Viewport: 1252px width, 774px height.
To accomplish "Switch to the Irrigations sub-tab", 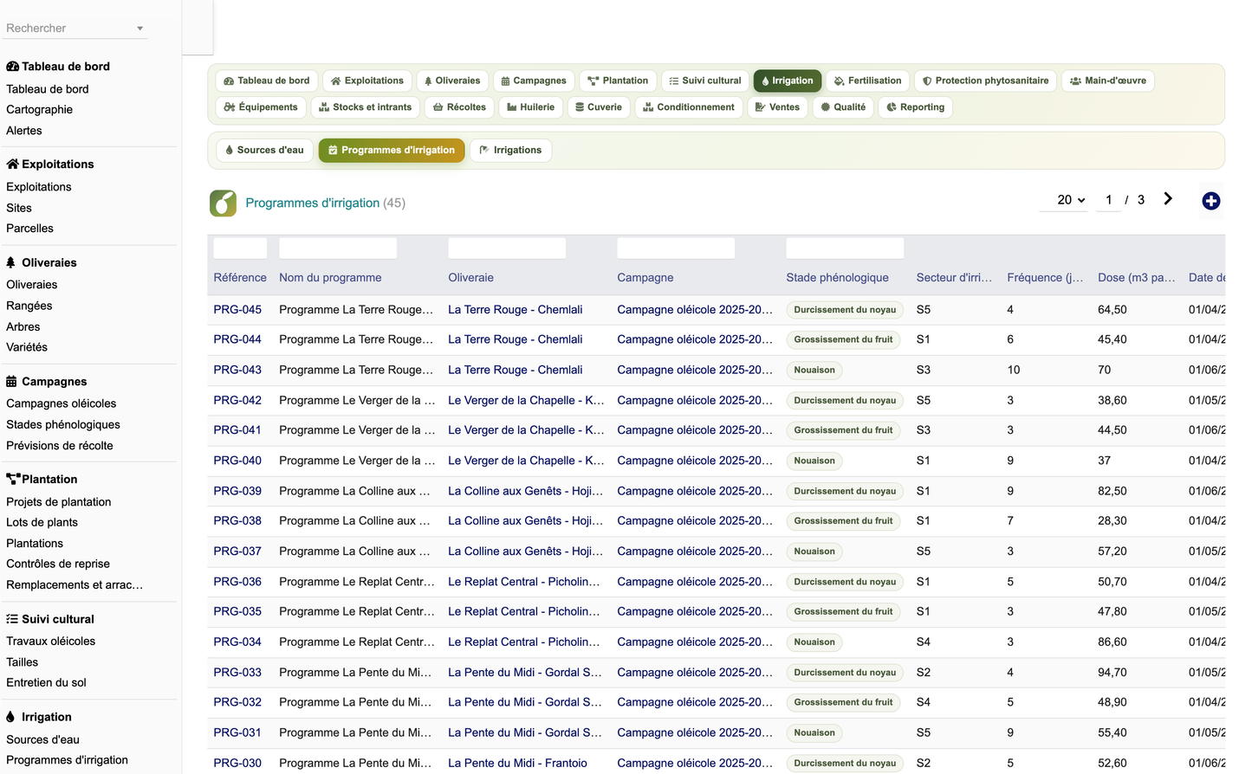I will point(510,150).
